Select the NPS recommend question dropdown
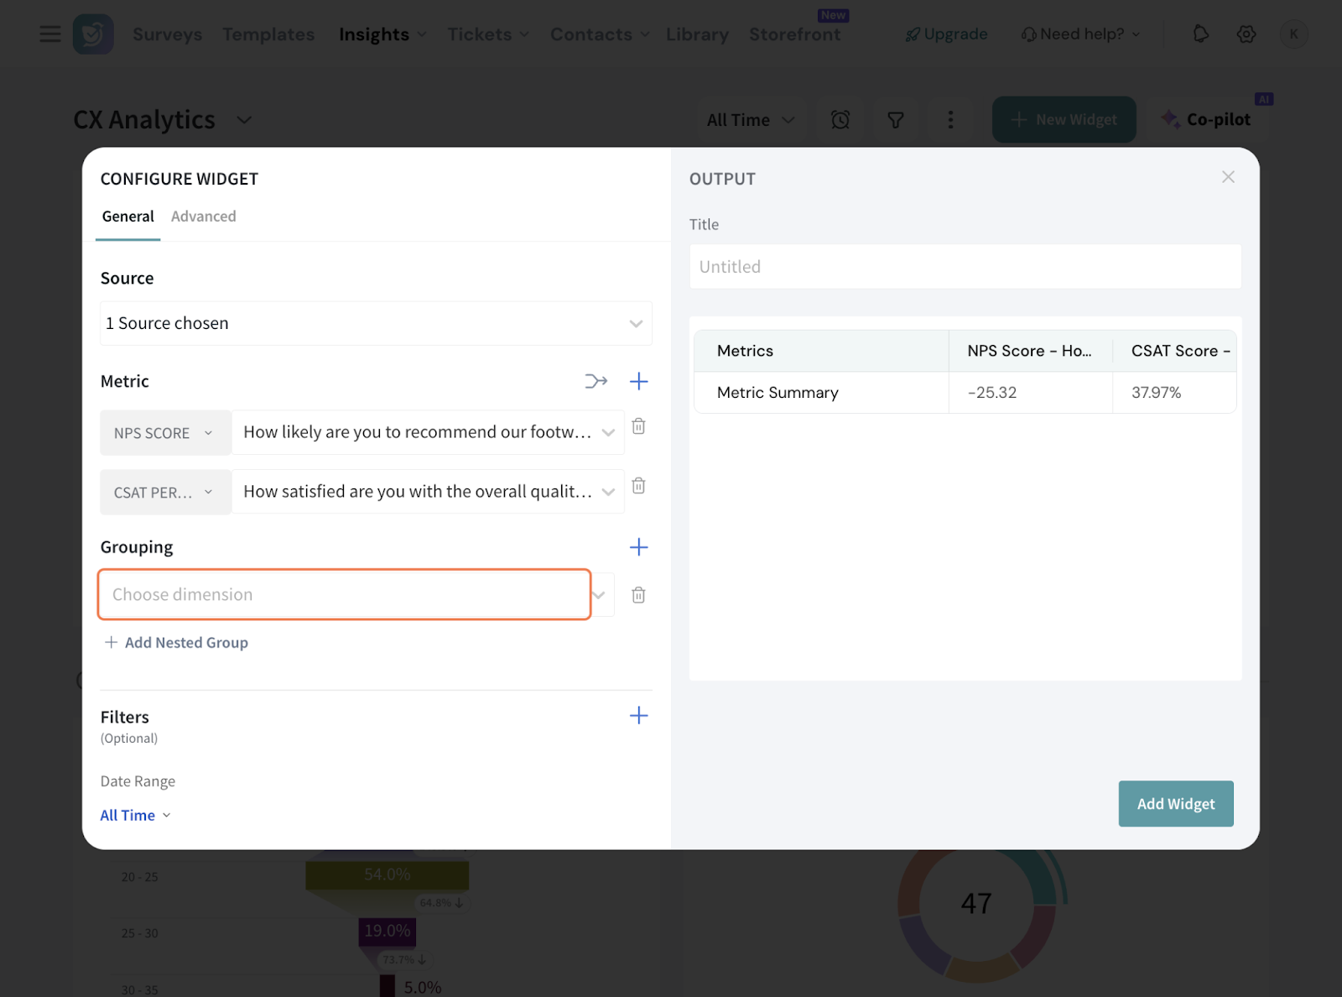 click(x=428, y=432)
